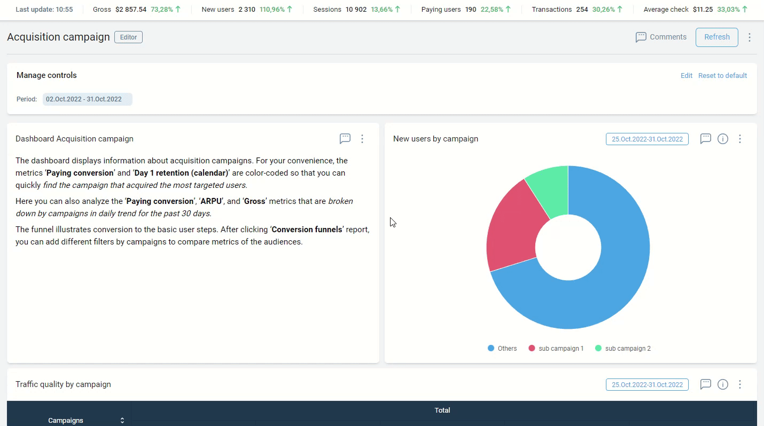764x426 pixels.
Task: Toggle the Others series in the chart legend
Action: pyautogui.click(x=502, y=349)
